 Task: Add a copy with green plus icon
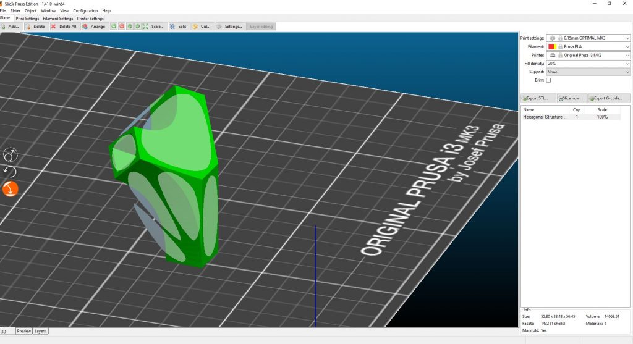click(x=114, y=26)
